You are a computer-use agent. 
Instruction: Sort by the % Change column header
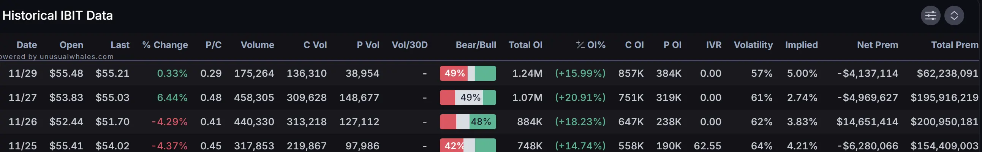pyautogui.click(x=165, y=45)
